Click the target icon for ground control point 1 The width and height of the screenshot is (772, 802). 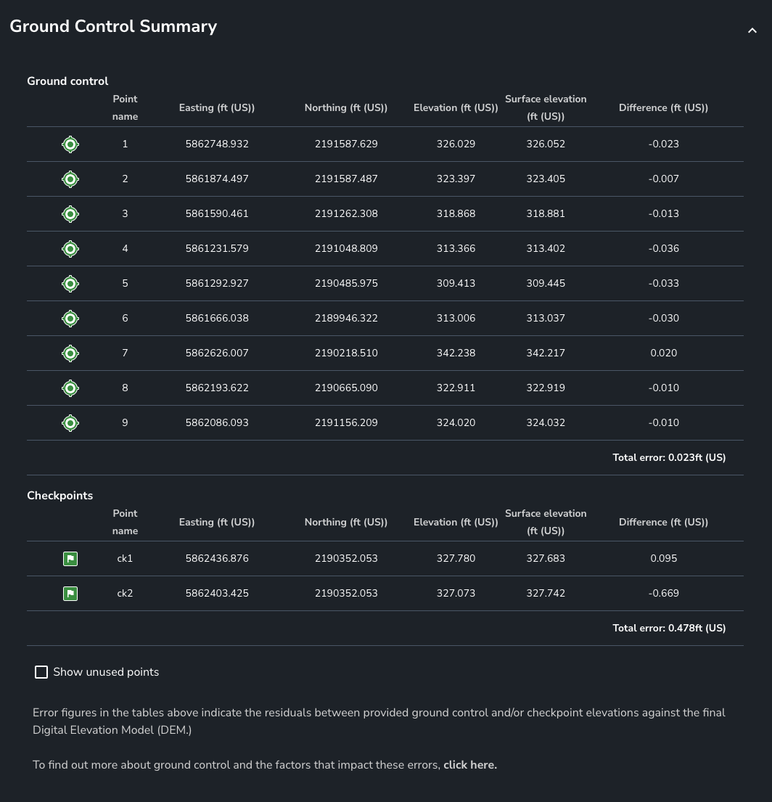click(x=70, y=144)
